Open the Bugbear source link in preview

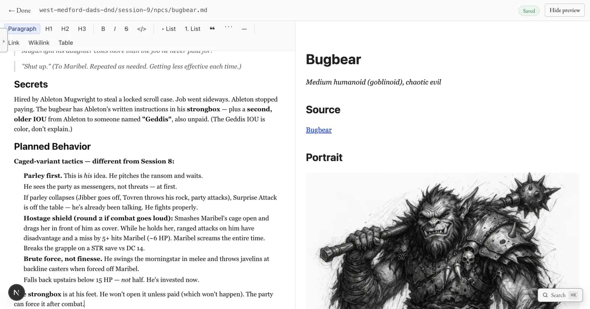pos(319,130)
